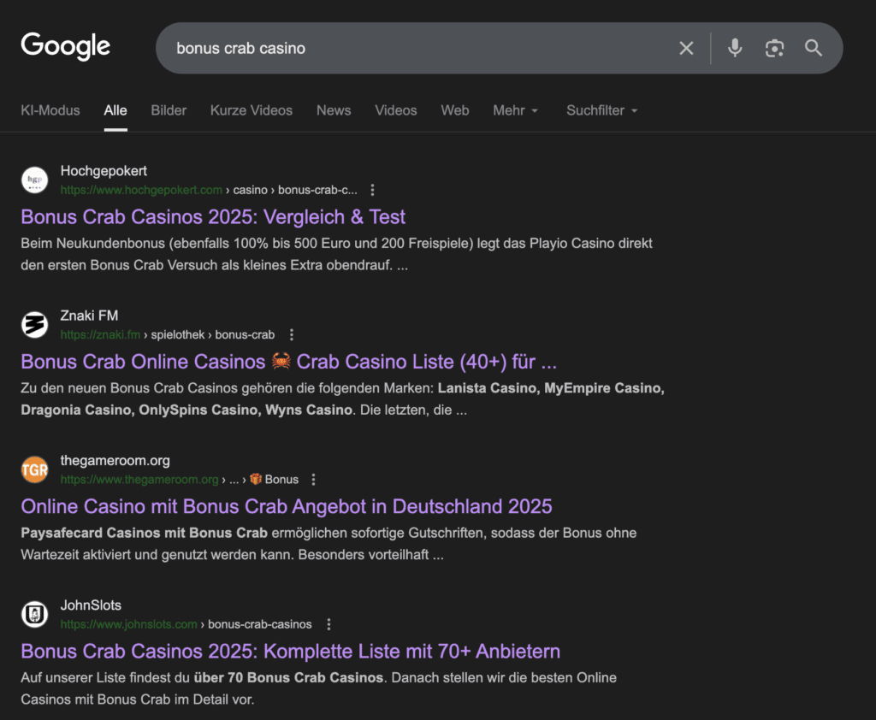Open three-dot menu for Znaki FM result
The height and width of the screenshot is (720, 876).
pyautogui.click(x=291, y=334)
